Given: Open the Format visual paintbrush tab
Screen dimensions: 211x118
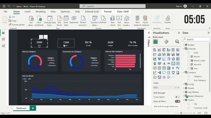Looking at the screenshot, I should point(166,42).
